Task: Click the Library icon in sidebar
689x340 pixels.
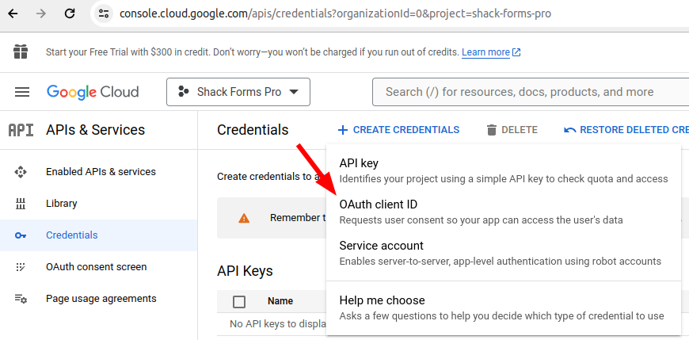Action: (x=21, y=203)
